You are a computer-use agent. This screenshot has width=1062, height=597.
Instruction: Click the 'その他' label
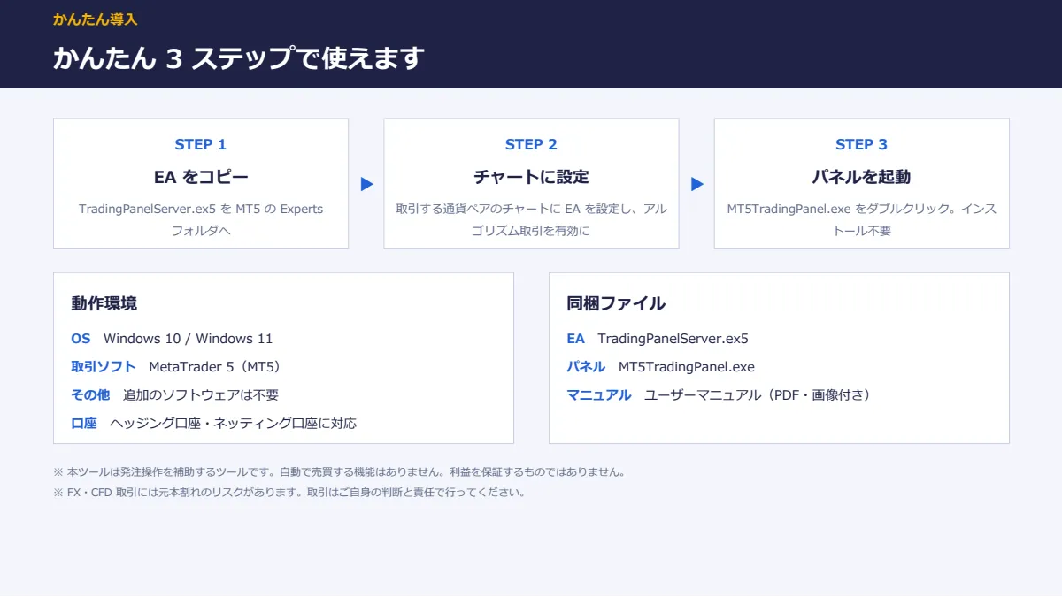pyautogui.click(x=90, y=395)
